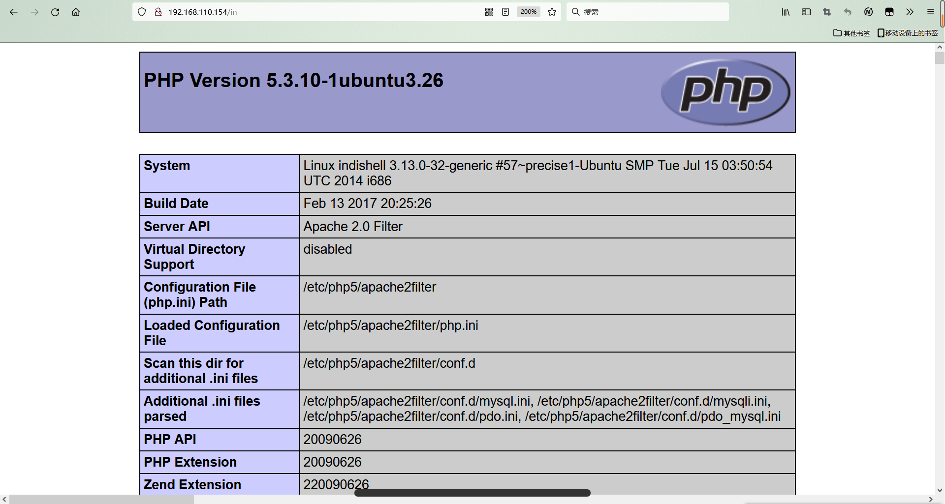This screenshot has height=504, width=945.
Task: Go back using the browser back arrow
Action: coord(14,12)
